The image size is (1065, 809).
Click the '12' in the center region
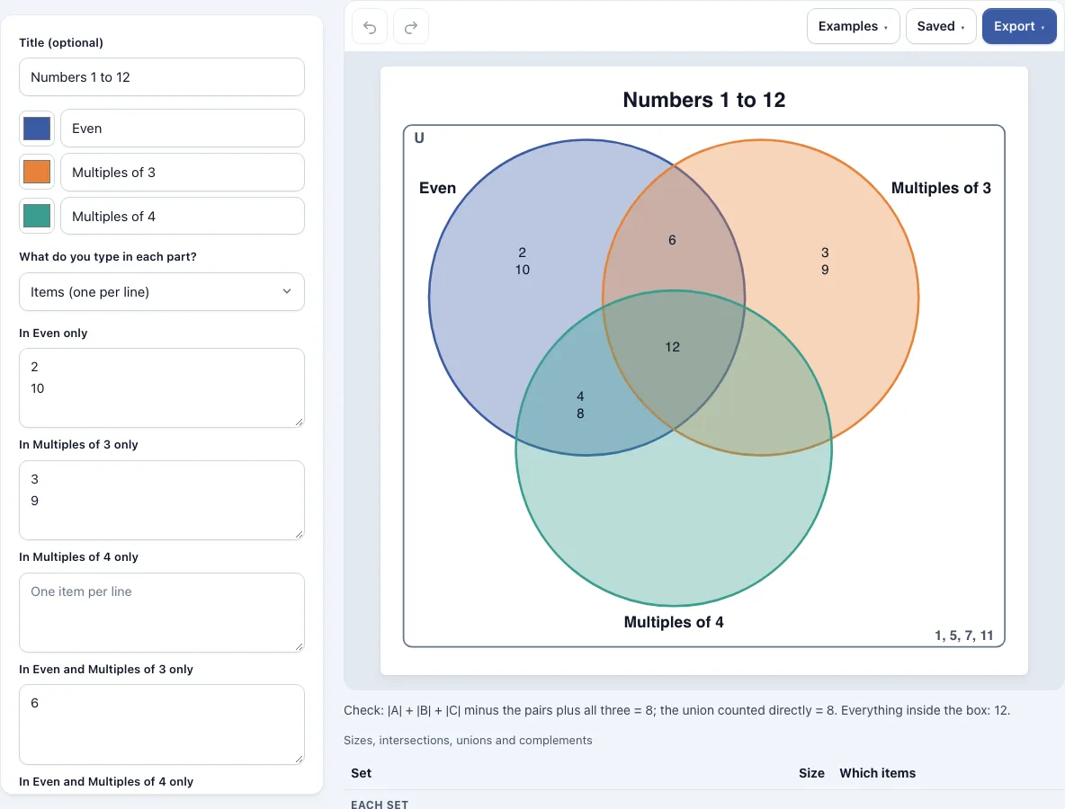tap(673, 347)
